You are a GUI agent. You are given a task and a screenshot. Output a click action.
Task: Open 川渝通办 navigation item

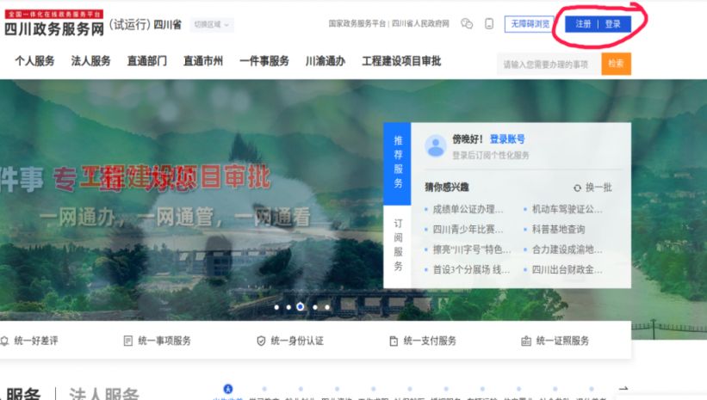pyautogui.click(x=326, y=61)
